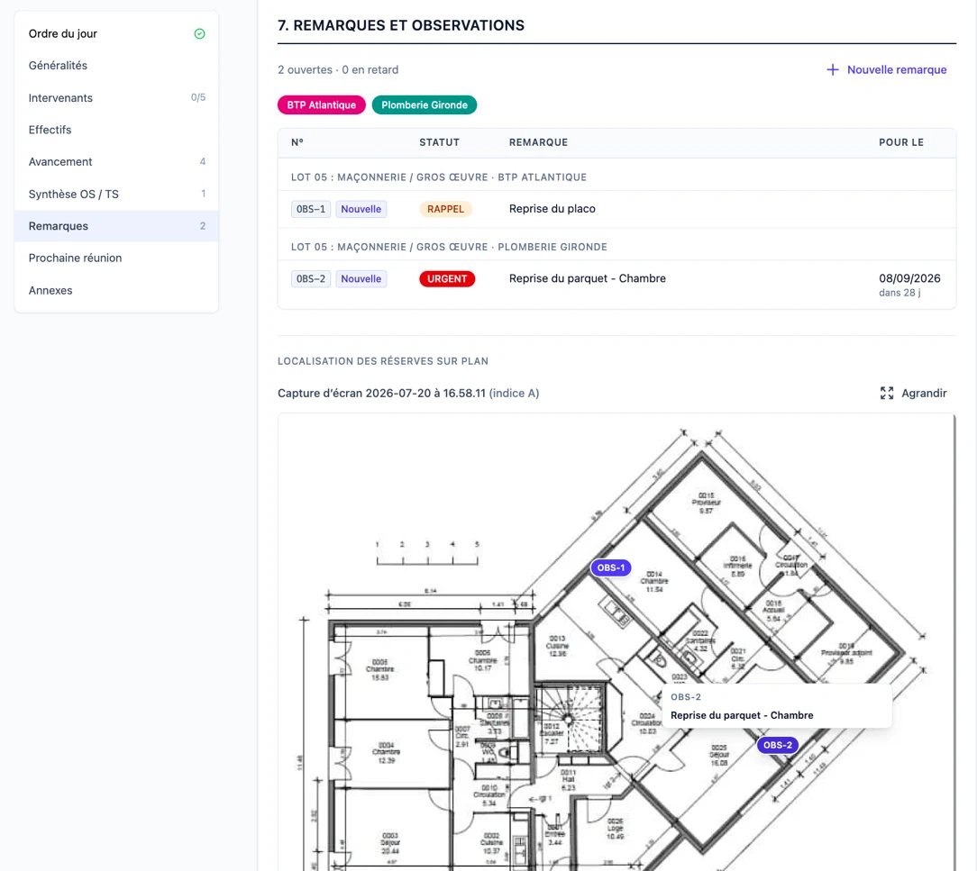This screenshot has height=871, width=977.
Task: Filter by BTP Atlantique pink tag
Action: point(322,104)
